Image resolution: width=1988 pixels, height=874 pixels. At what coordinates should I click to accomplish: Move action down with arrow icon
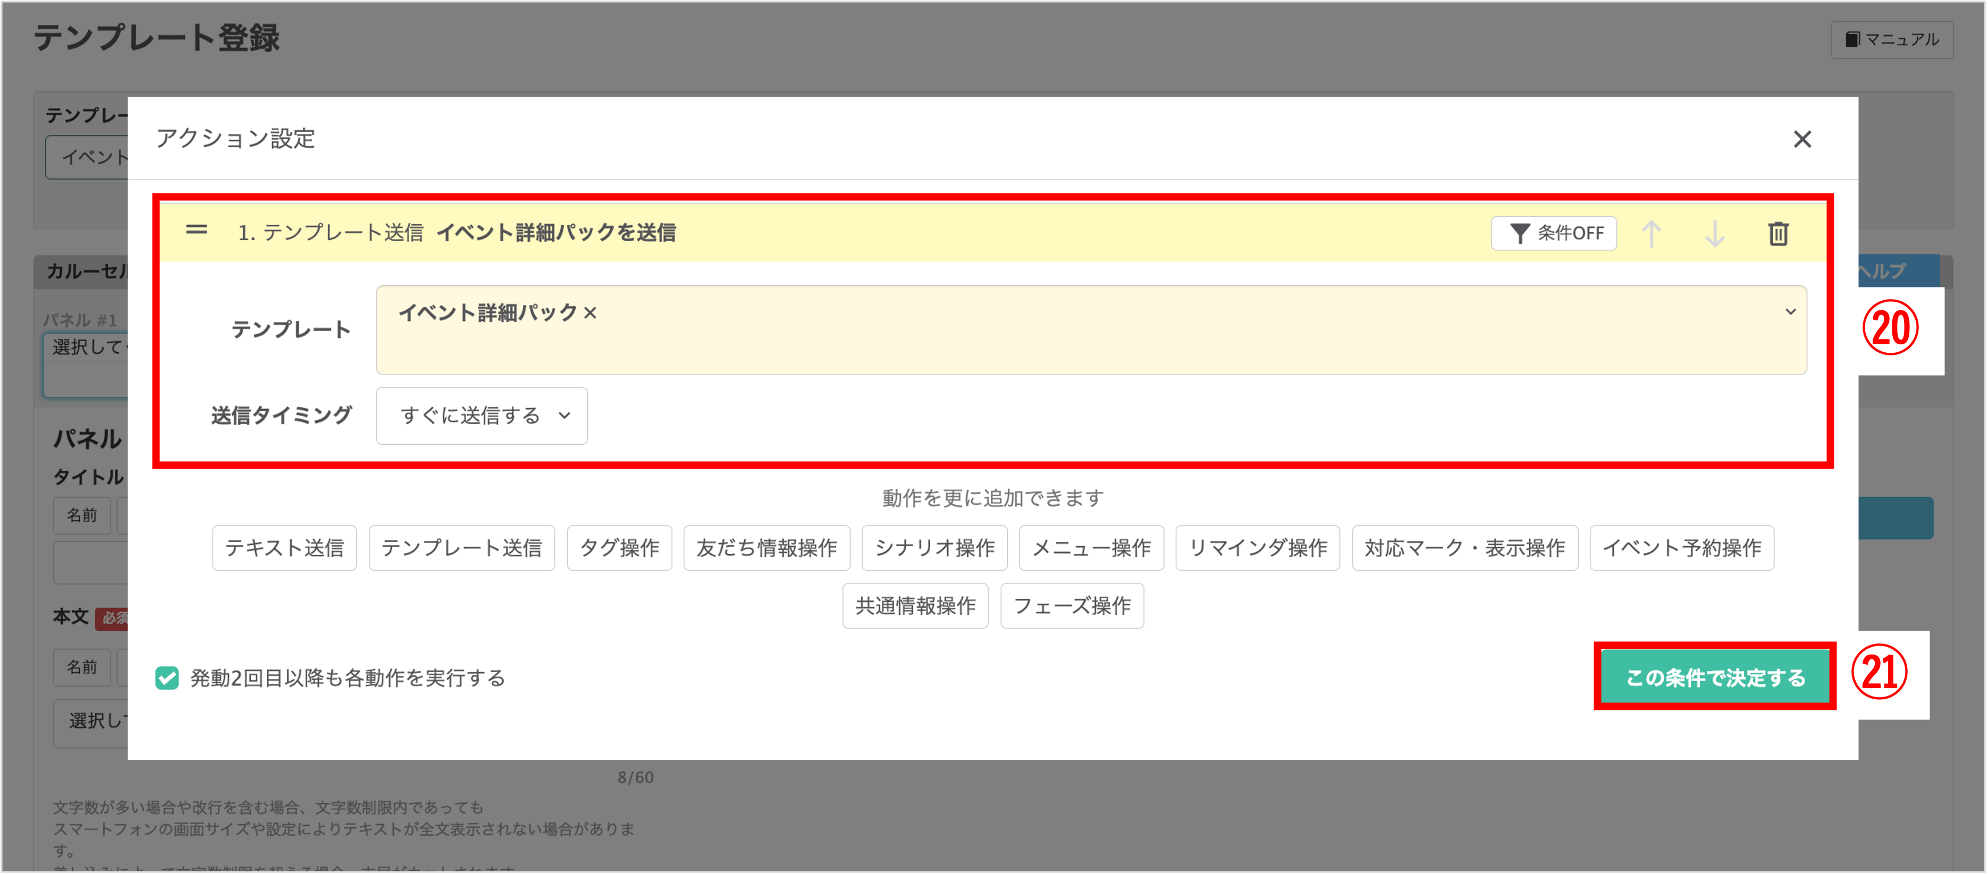tap(1714, 233)
